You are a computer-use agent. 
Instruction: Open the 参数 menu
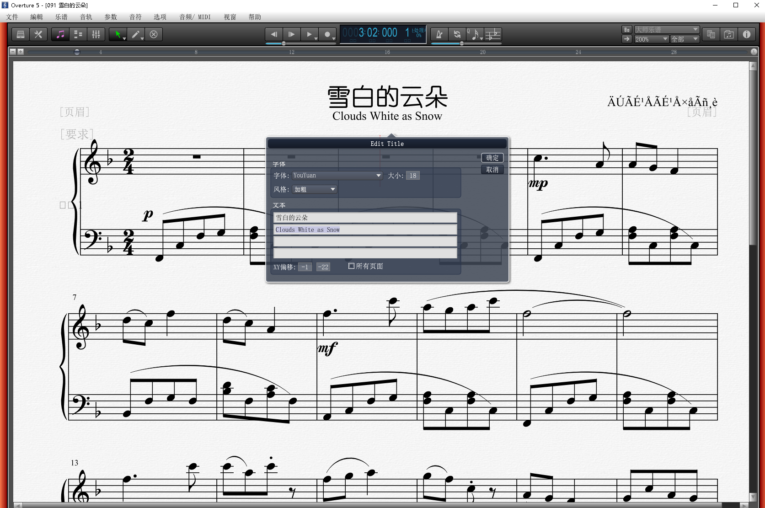111,17
